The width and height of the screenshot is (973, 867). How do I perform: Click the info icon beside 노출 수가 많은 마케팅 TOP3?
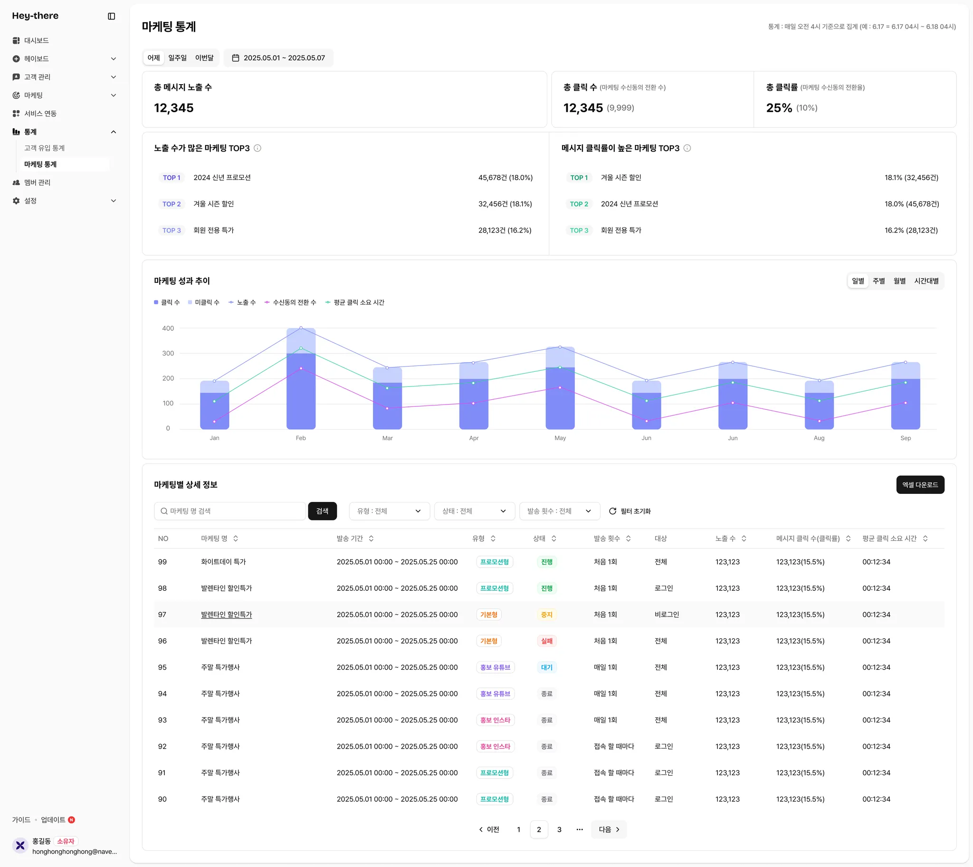click(258, 148)
